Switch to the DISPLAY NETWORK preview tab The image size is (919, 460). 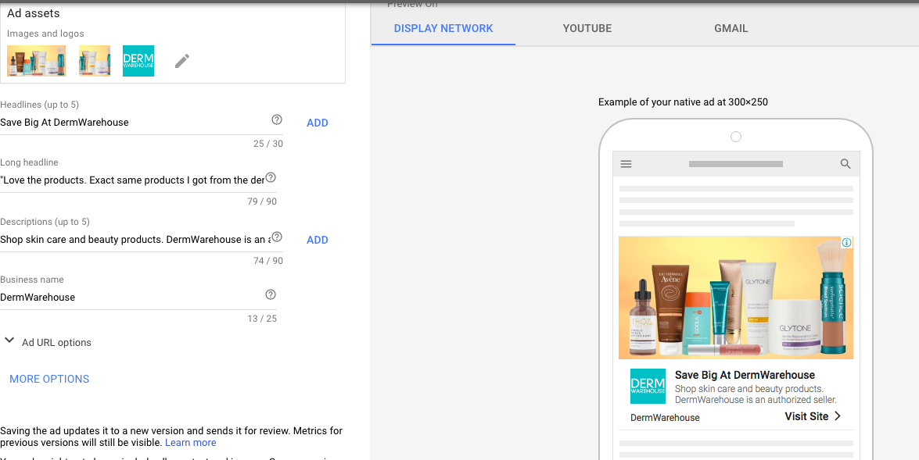443,28
